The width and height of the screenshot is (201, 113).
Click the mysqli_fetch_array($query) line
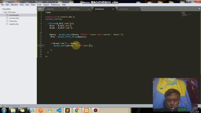[68, 37]
